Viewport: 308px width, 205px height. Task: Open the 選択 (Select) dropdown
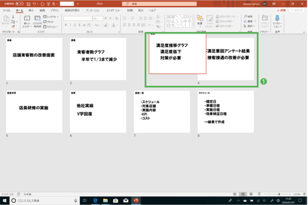249,26
